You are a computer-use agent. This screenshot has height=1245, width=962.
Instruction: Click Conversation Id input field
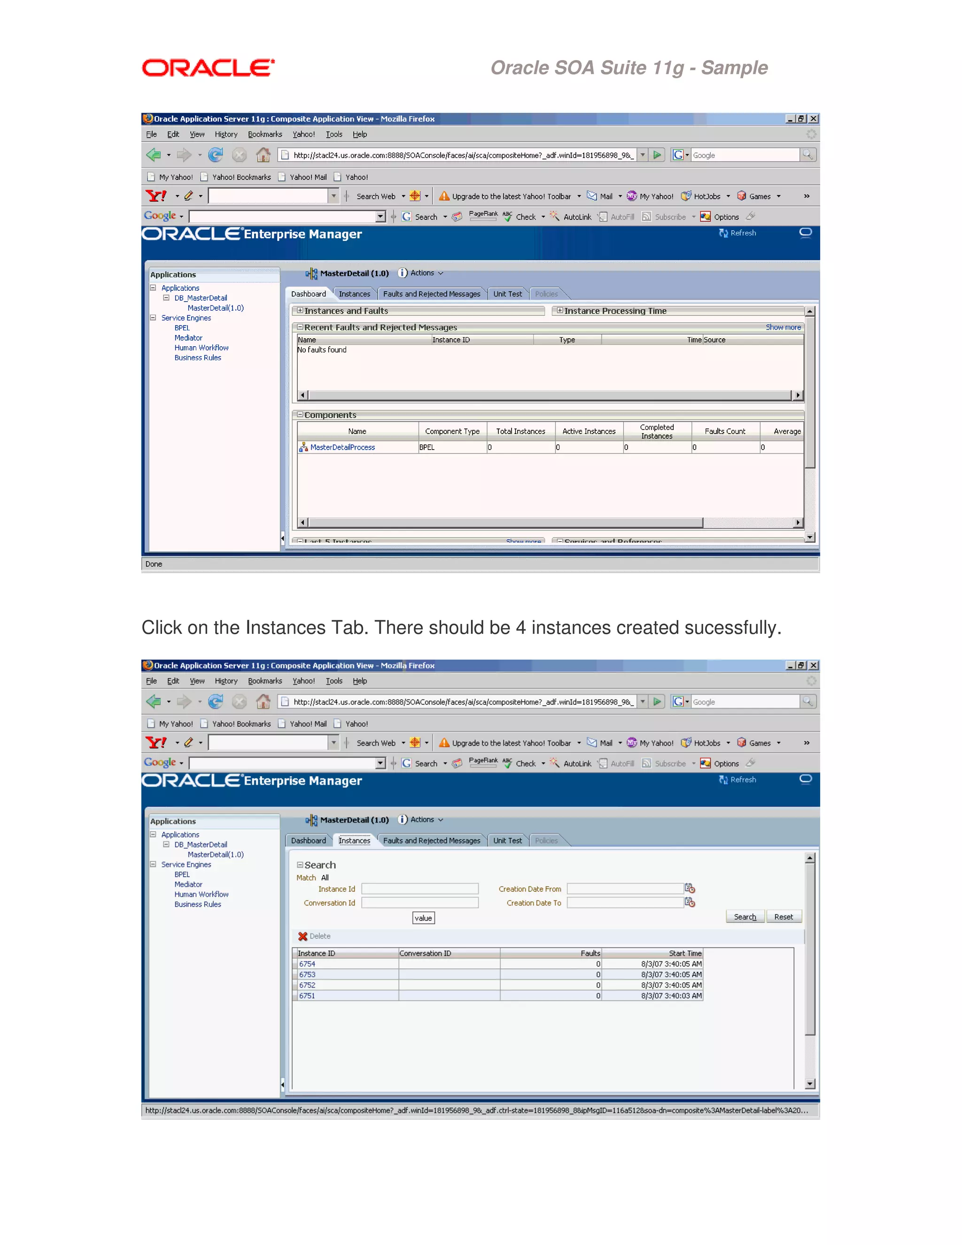[x=420, y=903]
